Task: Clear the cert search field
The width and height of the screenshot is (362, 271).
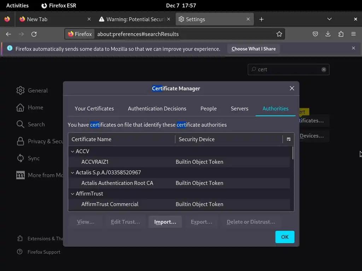Action: [324, 70]
